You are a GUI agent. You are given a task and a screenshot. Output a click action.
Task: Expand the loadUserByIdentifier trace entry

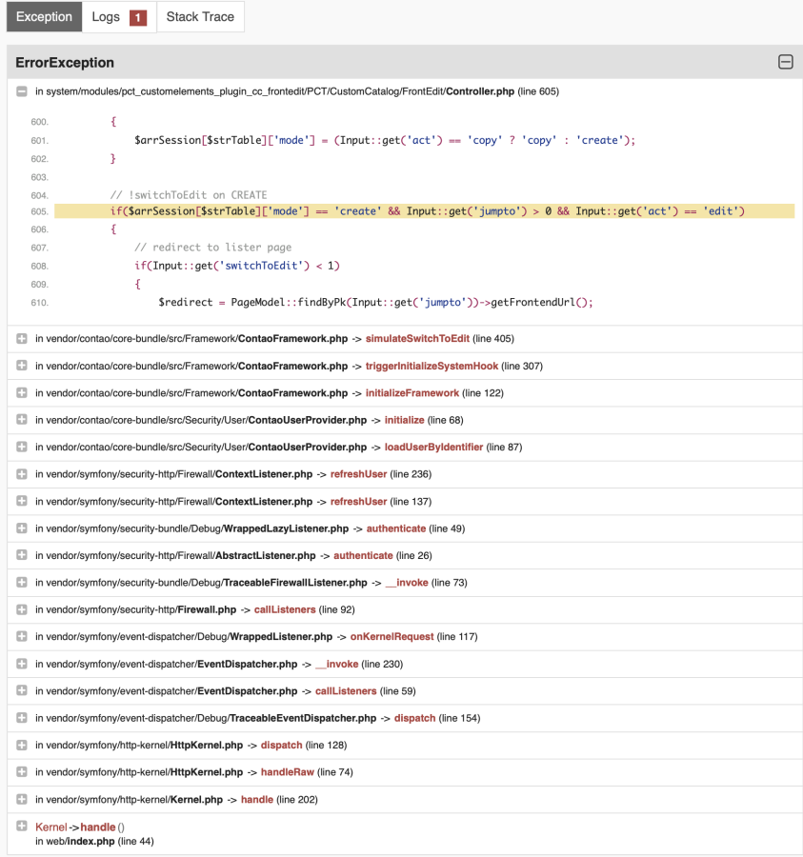22,448
